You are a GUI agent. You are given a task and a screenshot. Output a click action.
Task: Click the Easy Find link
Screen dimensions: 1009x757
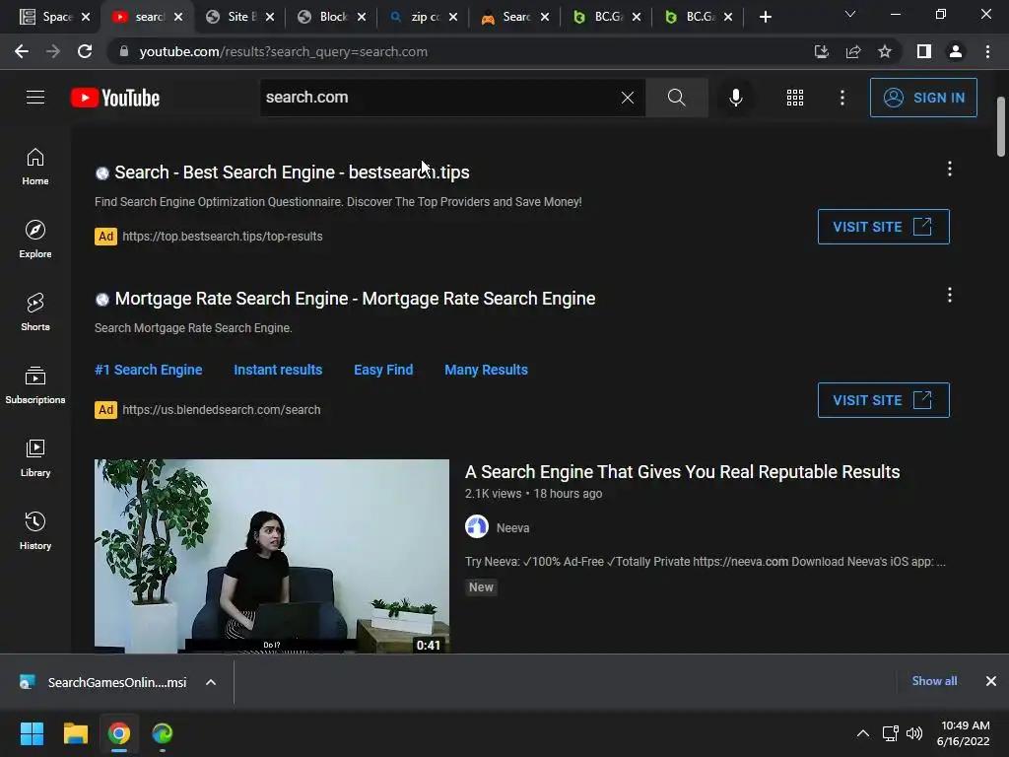click(383, 370)
